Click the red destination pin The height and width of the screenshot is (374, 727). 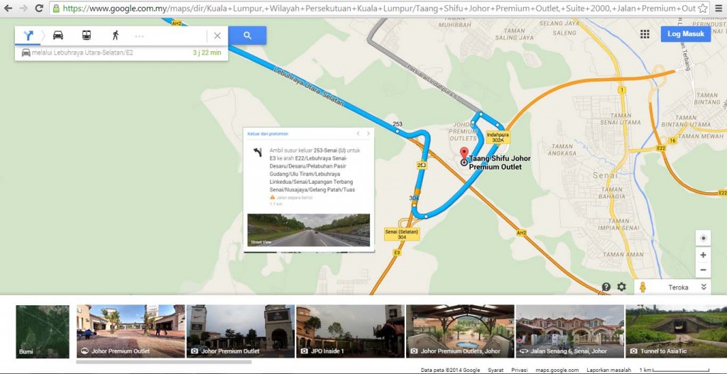(463, 153)
